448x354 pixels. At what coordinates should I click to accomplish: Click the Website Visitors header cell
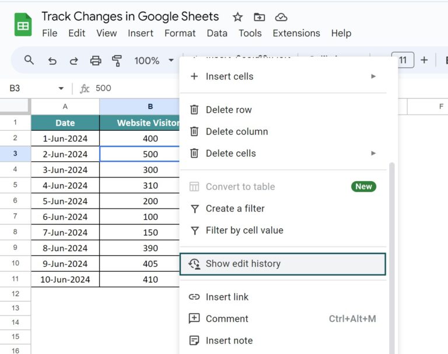pos(139,123)
